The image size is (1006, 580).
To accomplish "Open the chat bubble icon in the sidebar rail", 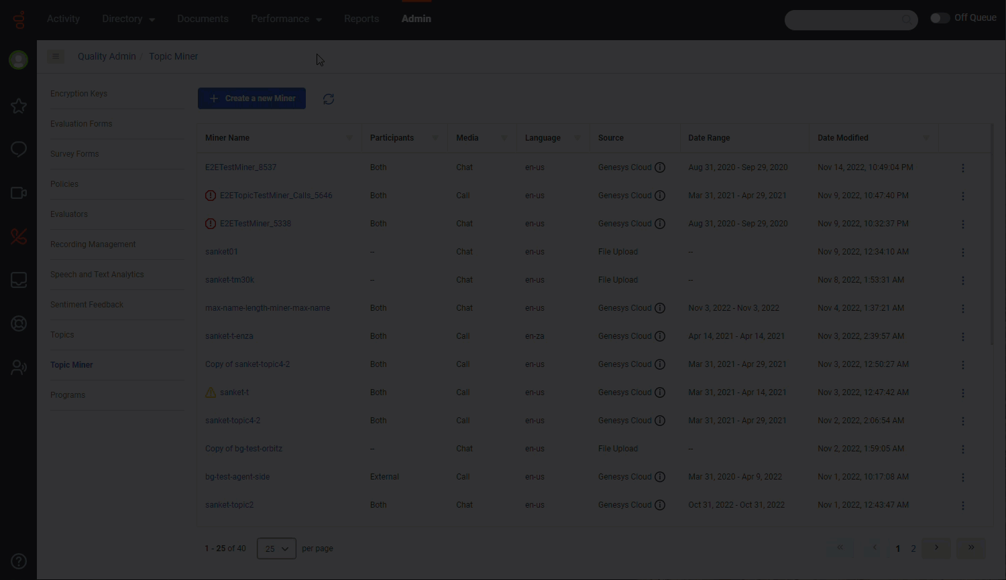I will [x=18, y=149].
